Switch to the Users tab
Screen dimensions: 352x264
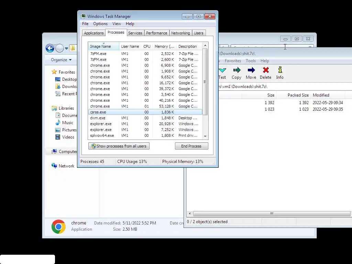[x=198, y=33]
